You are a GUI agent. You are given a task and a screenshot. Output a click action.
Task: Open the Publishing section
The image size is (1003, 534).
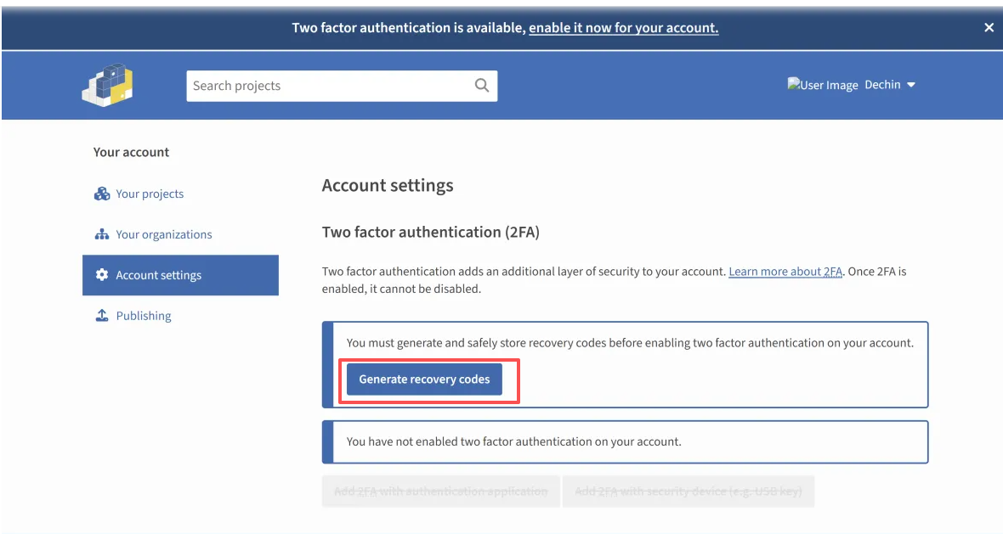(x=144, y=316)
